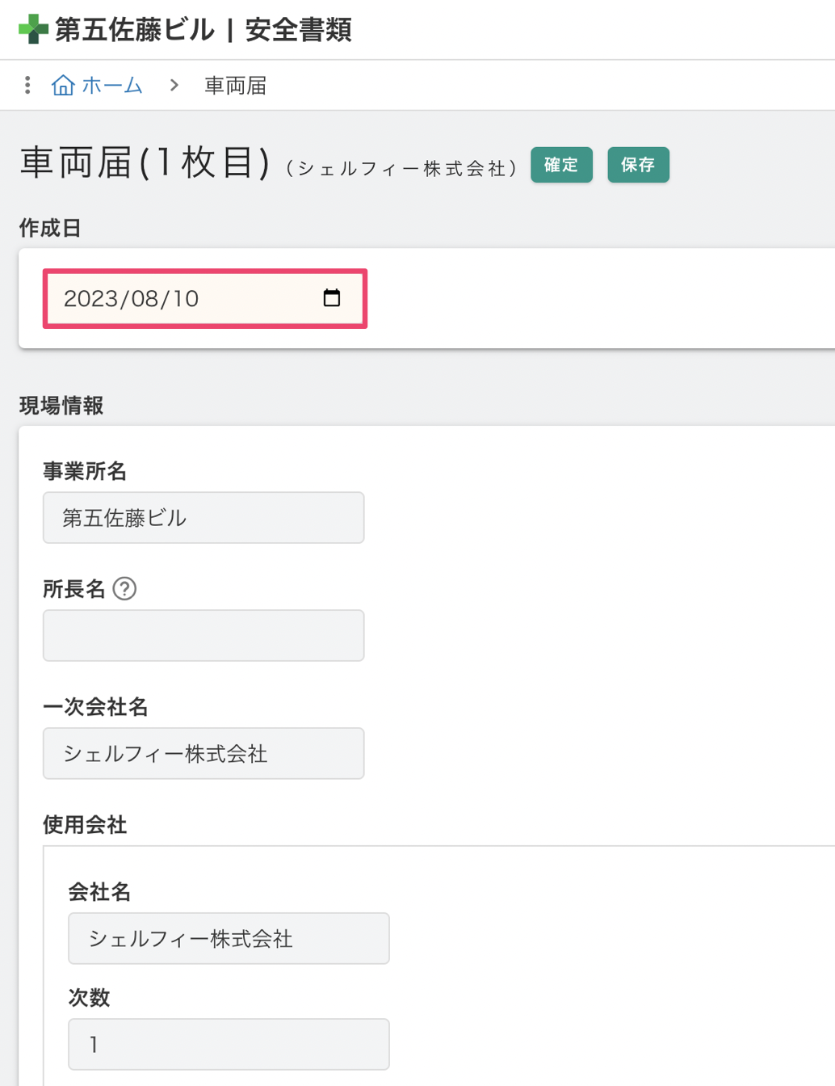Viewport: 835px width, 1086px height.
Task: Click the 確定 button
Action: click(561, 165)
